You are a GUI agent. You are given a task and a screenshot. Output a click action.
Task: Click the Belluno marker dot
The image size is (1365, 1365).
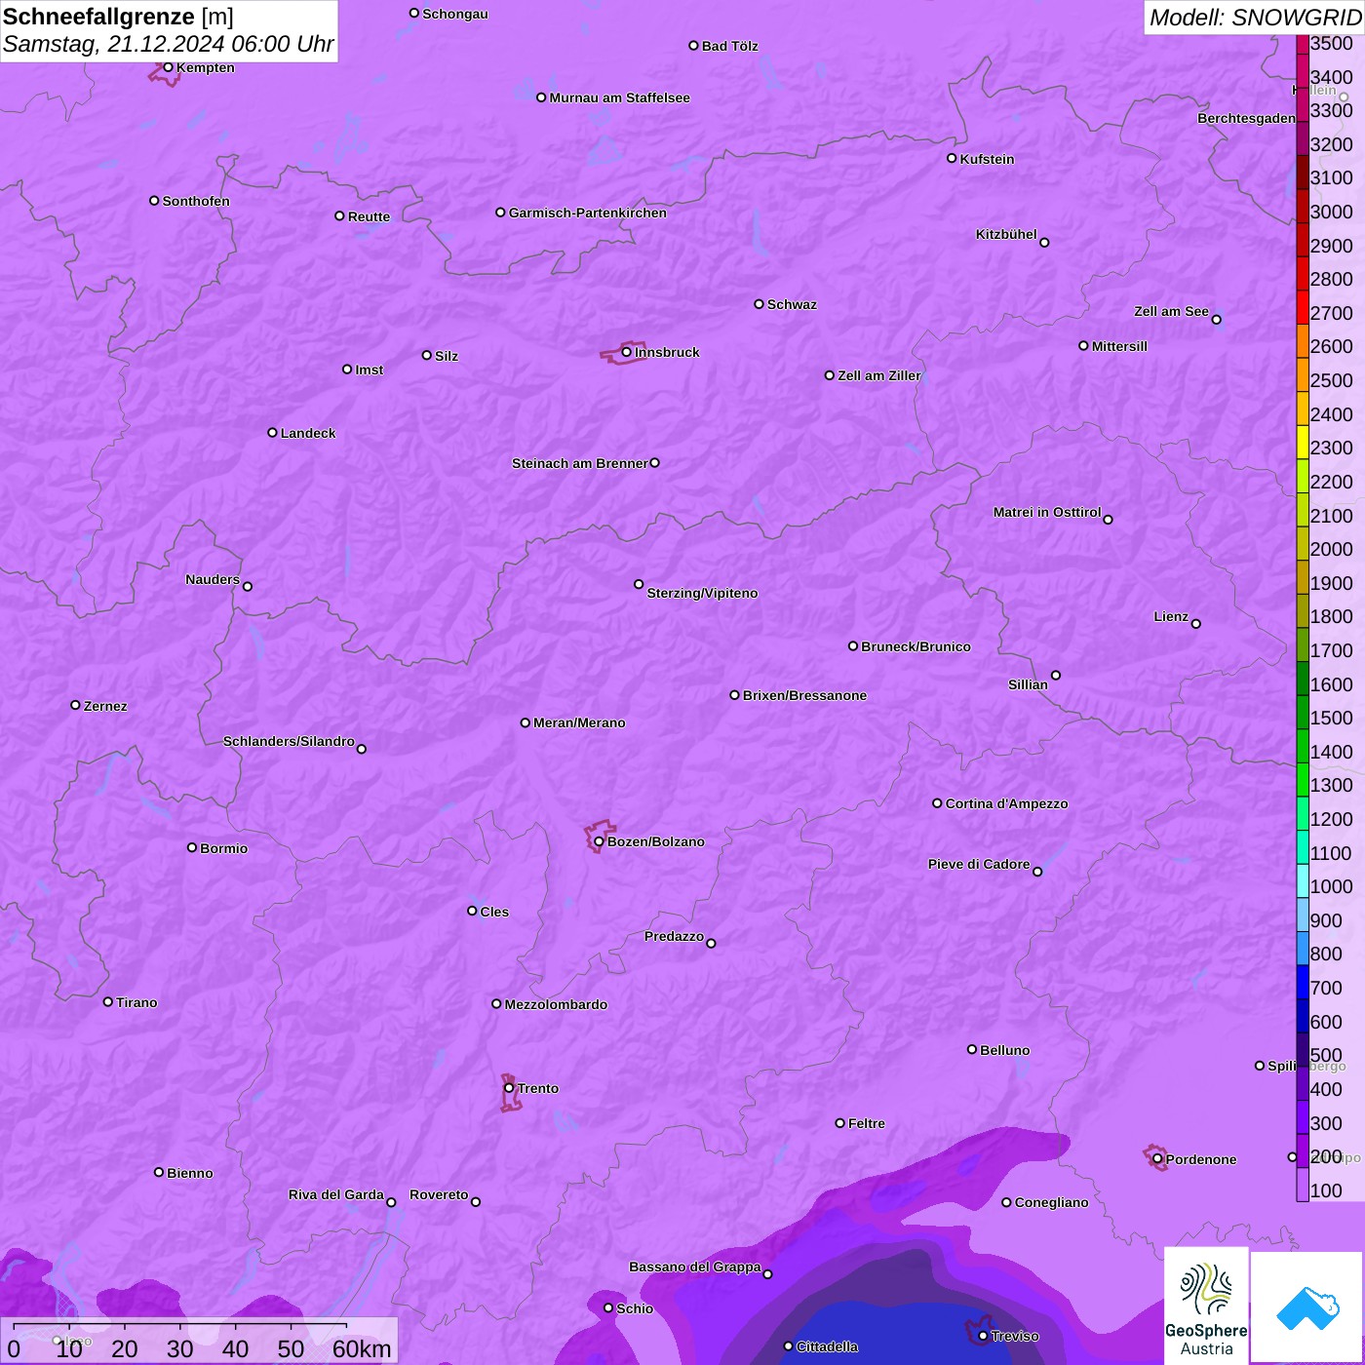[x=972, y=1049]
